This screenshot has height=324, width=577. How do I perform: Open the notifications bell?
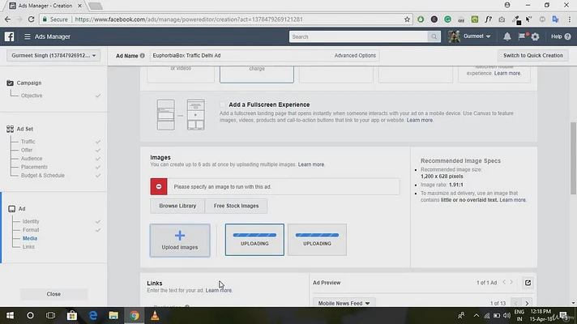point(507,36)
